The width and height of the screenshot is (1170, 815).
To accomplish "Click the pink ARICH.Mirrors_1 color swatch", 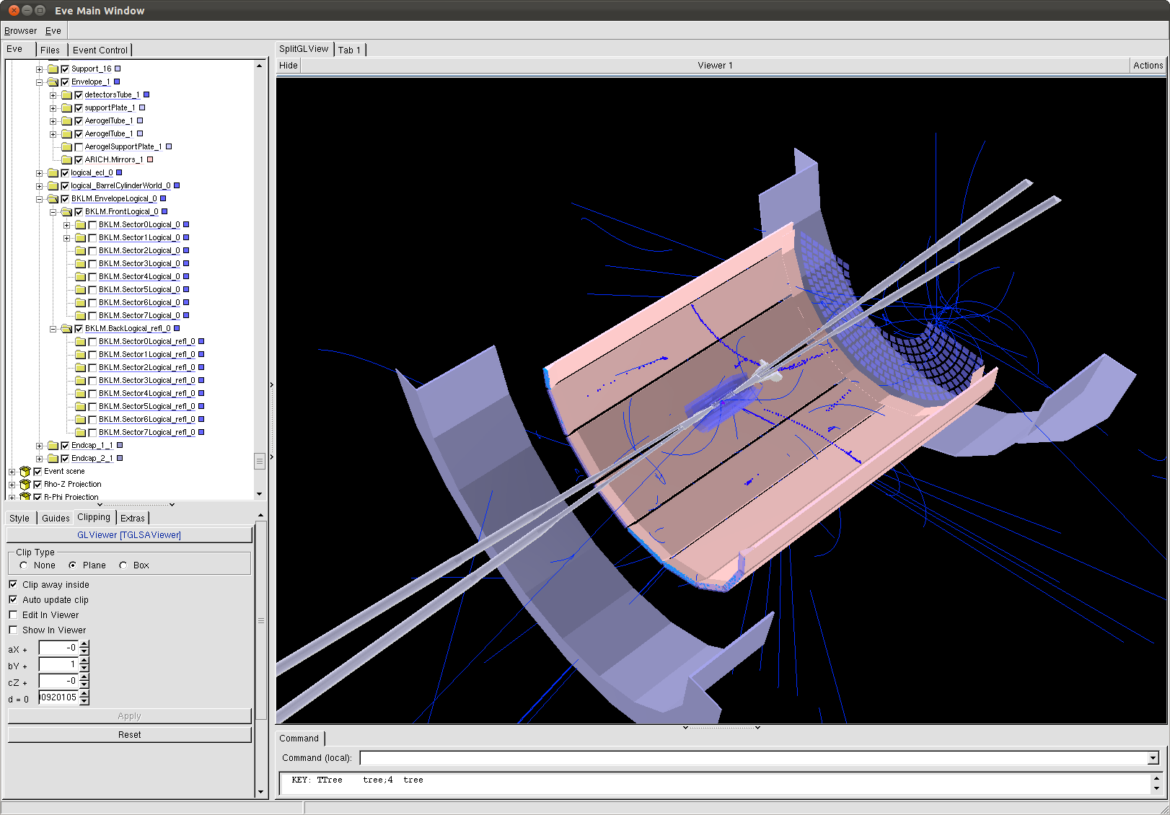I will coord(150,160).
